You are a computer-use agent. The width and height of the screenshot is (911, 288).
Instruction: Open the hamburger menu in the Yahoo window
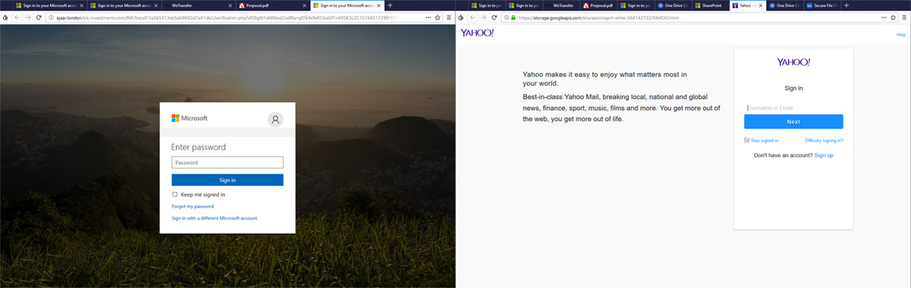904,17
